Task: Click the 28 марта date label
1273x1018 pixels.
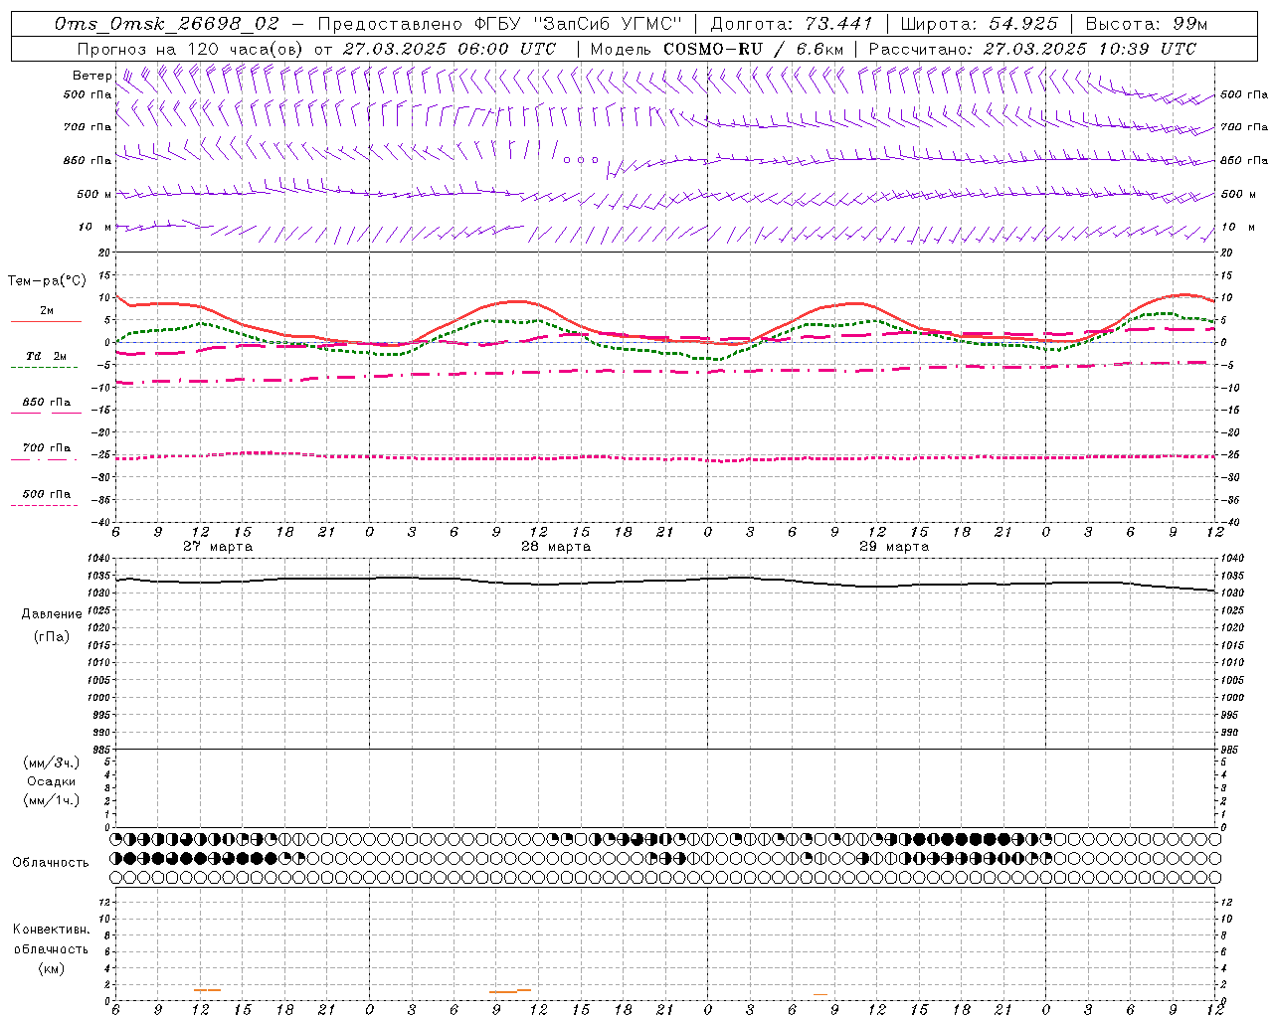Action: (x=556, y=547)
